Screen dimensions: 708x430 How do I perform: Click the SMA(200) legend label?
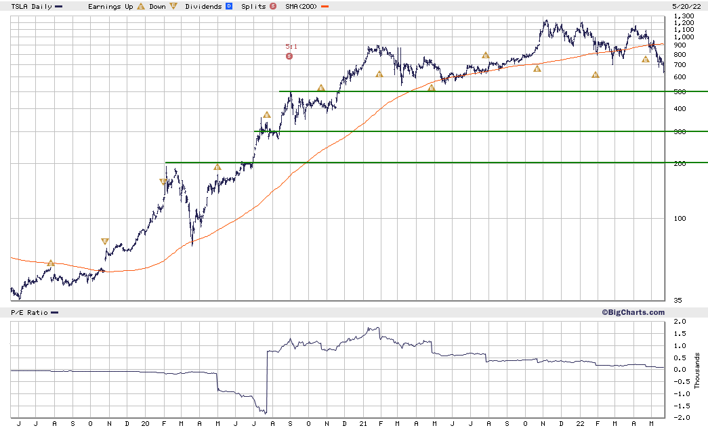pyautogui.click(x=301, y=6)
